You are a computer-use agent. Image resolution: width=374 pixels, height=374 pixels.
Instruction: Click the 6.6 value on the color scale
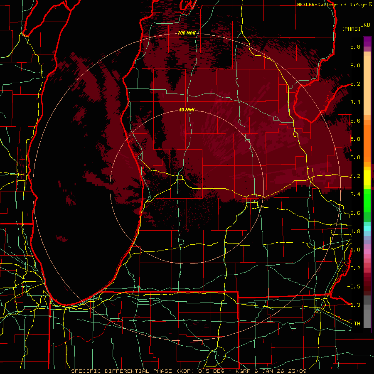[355, 121]
